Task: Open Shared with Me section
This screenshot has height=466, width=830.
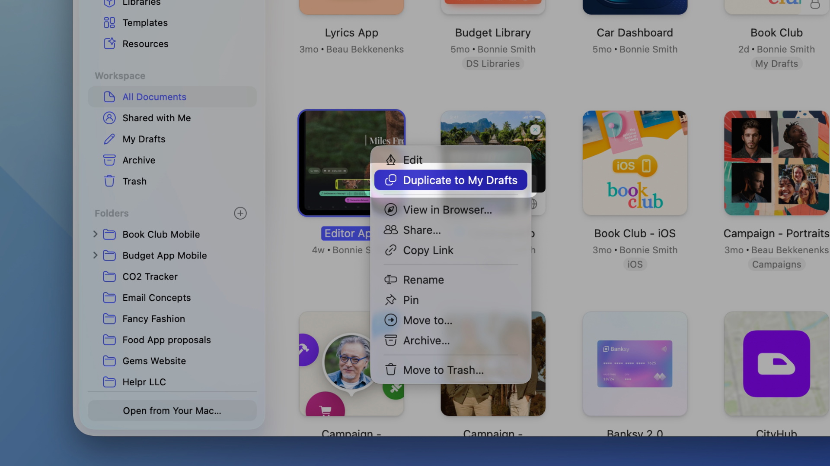Action: point(172,118)
